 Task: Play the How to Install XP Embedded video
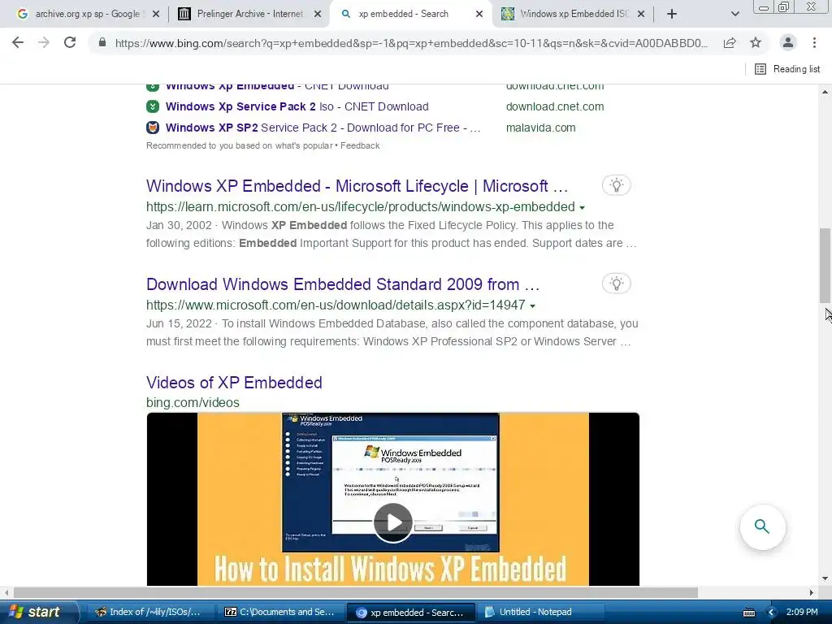coord(392,522)
